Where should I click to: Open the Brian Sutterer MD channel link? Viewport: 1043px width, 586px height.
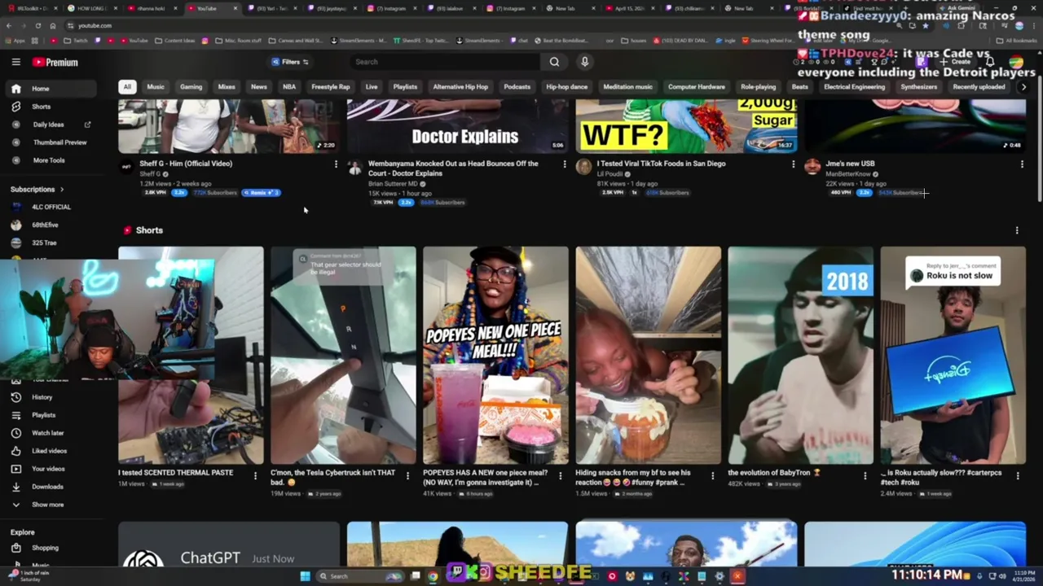coord(392,184)
